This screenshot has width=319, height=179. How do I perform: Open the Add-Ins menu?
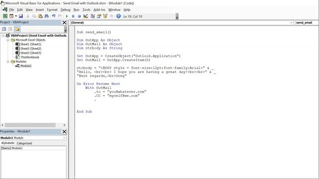pos(99,10)
